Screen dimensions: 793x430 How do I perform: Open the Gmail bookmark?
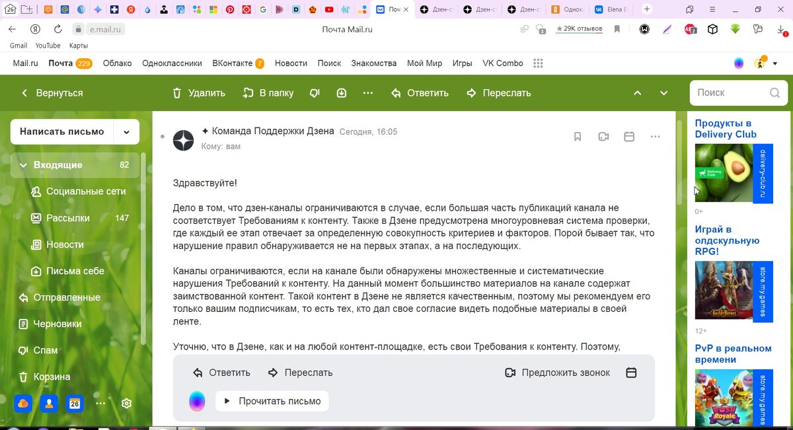[x=19, y=46]
